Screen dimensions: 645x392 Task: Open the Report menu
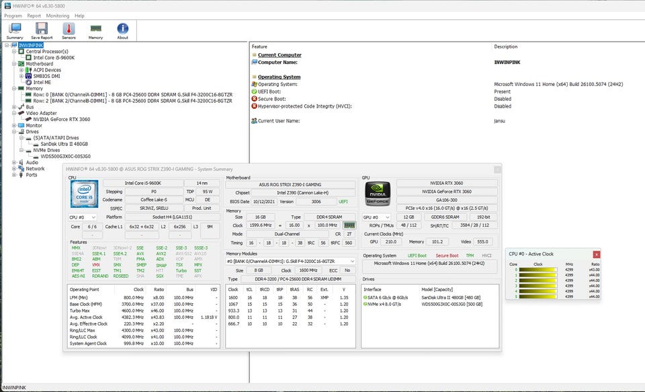(34, 15)
